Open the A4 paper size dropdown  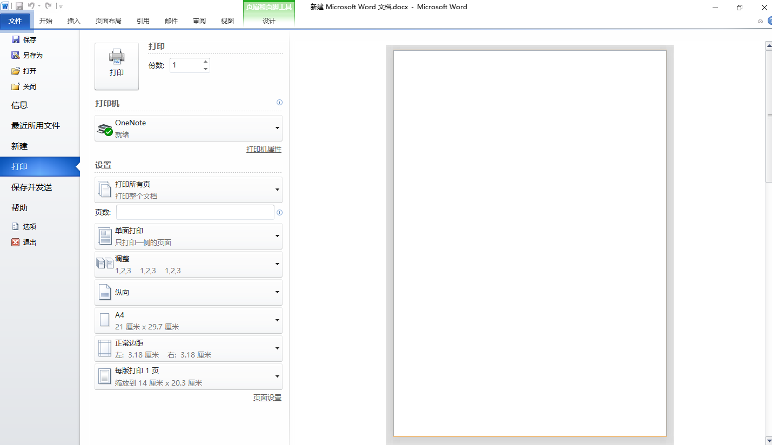[x=189, y=320]
